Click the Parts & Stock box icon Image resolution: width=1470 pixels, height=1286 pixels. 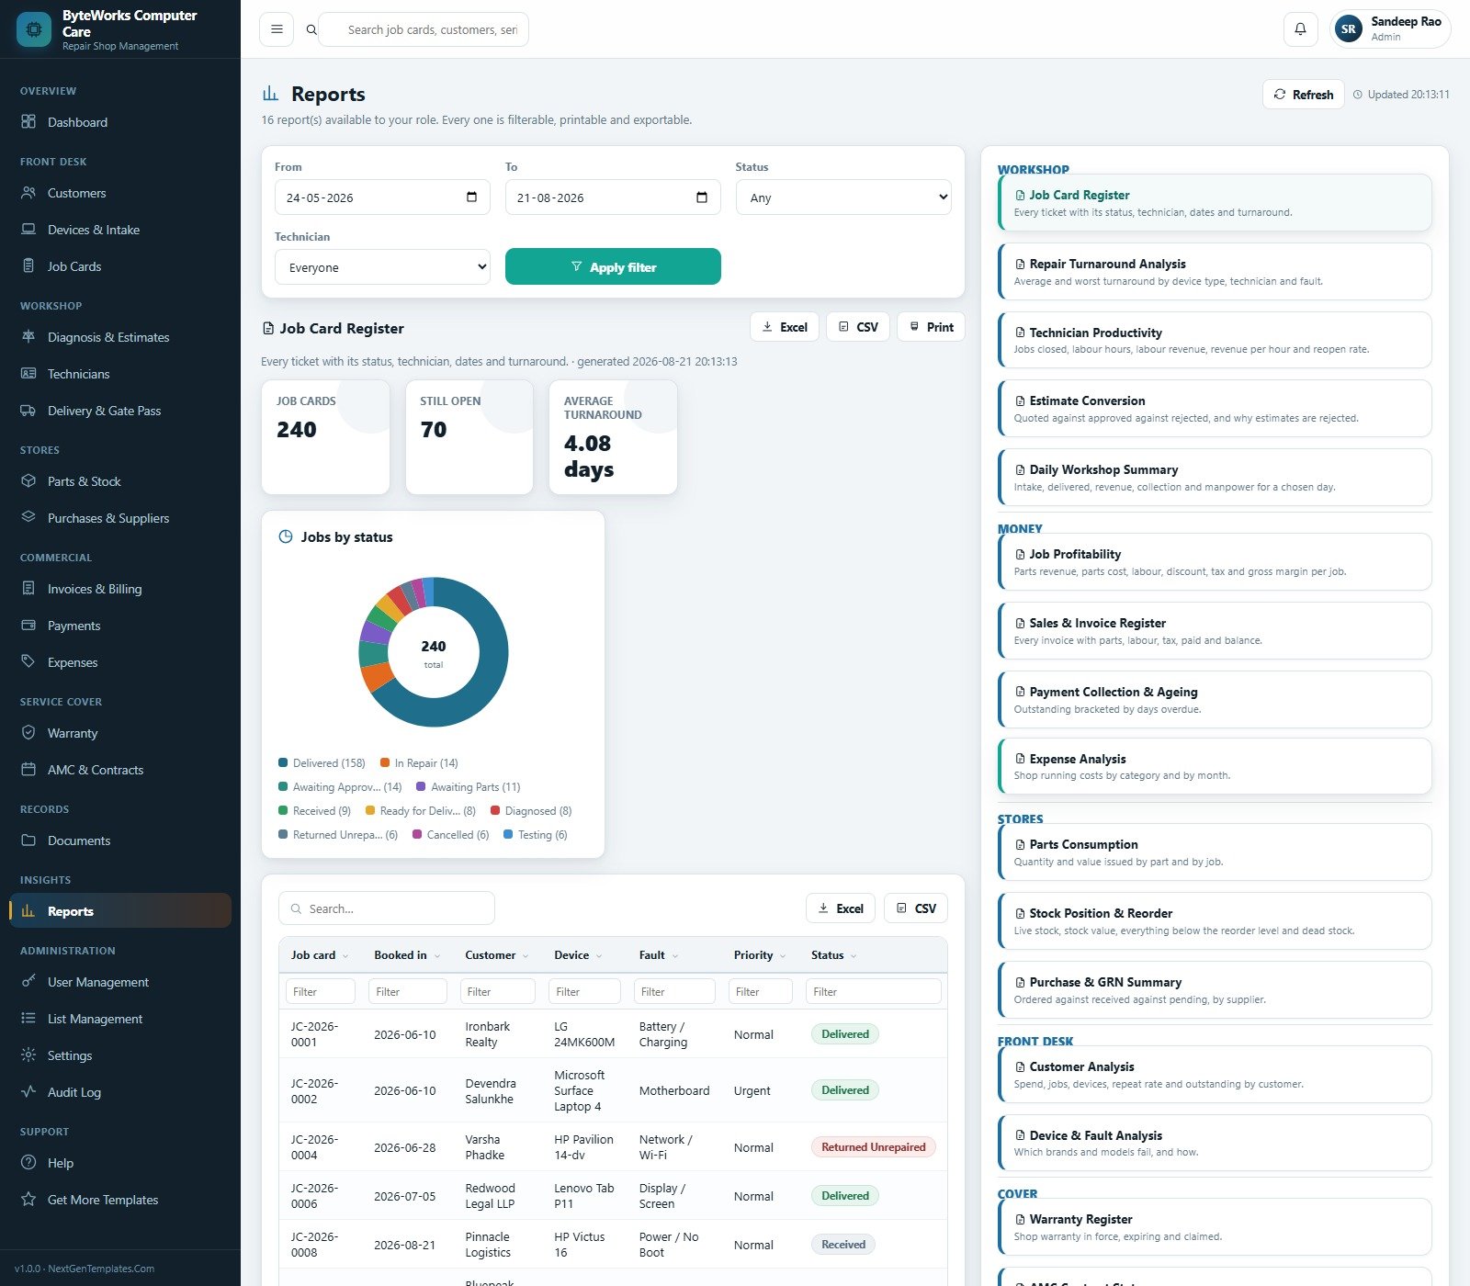[x=28, y=481]
